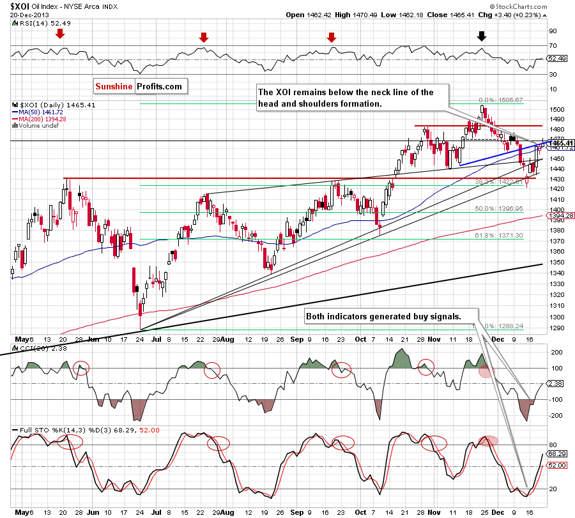Click the 'Oil Index - NYSE Arca INDX' label
Image resolution: width=575 pixels, height=518 pixels.
pyautogui.click(x=75, y=6)
